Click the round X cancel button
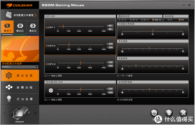Viewport: 195px width, 125px height. pos(183,113)
